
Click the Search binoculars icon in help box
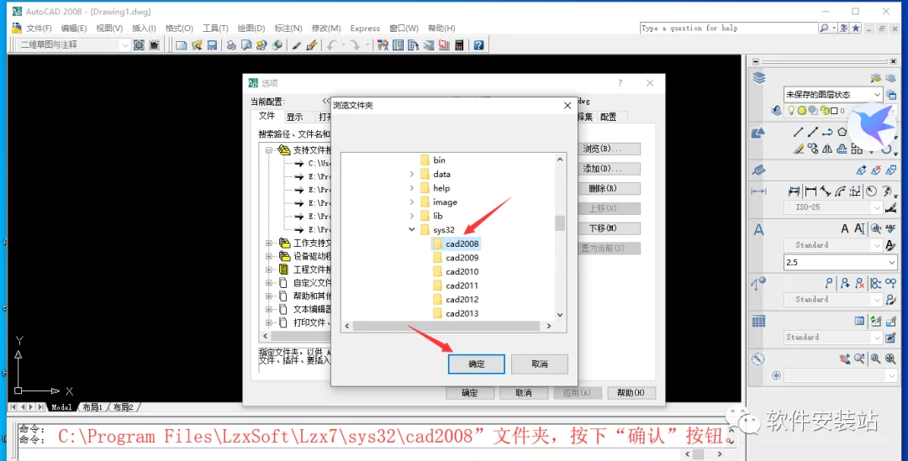tap(824, 28)
